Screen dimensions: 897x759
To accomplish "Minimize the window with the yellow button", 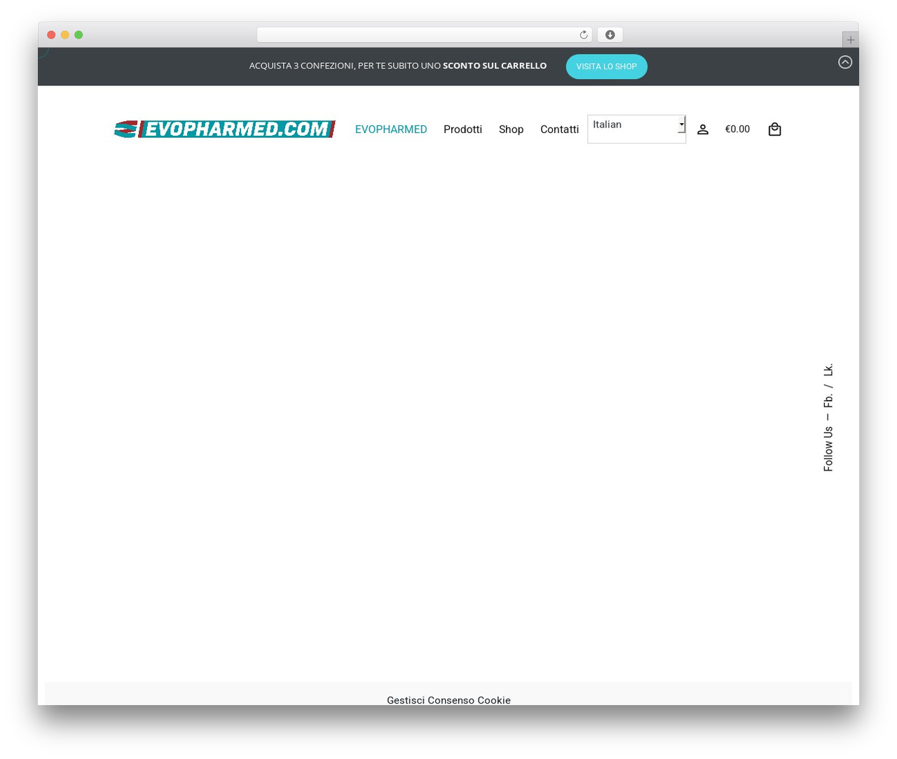I will (x=65, y=35).
